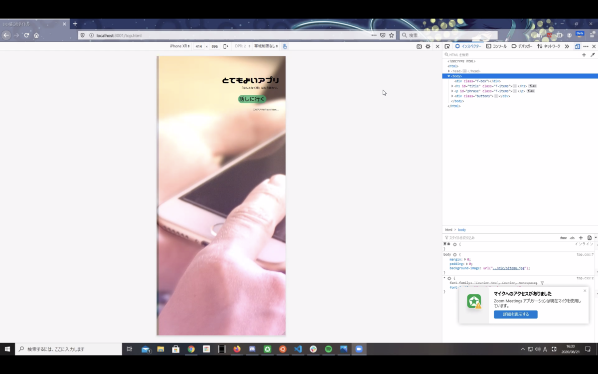Open Chrome from the taskbar
Viewport: 598px width, 374px height.
(191, 349)
